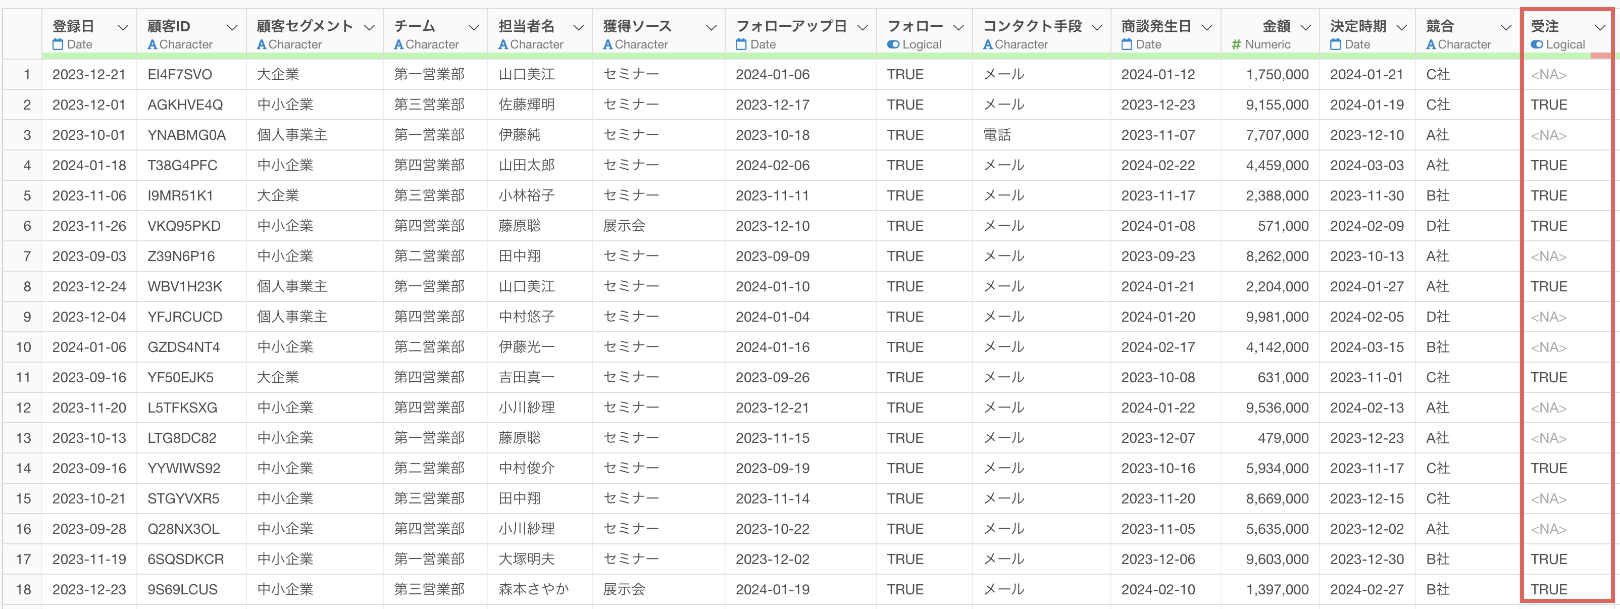Click the Character type icon under チーム
Screen dimensions: 1620x609
click(399, 44)
